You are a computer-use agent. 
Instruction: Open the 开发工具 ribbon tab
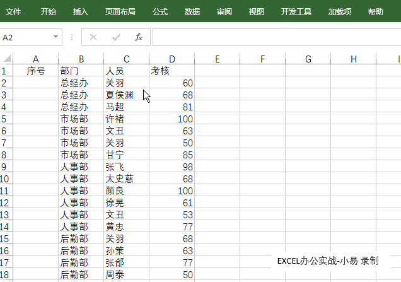point(296,11)
